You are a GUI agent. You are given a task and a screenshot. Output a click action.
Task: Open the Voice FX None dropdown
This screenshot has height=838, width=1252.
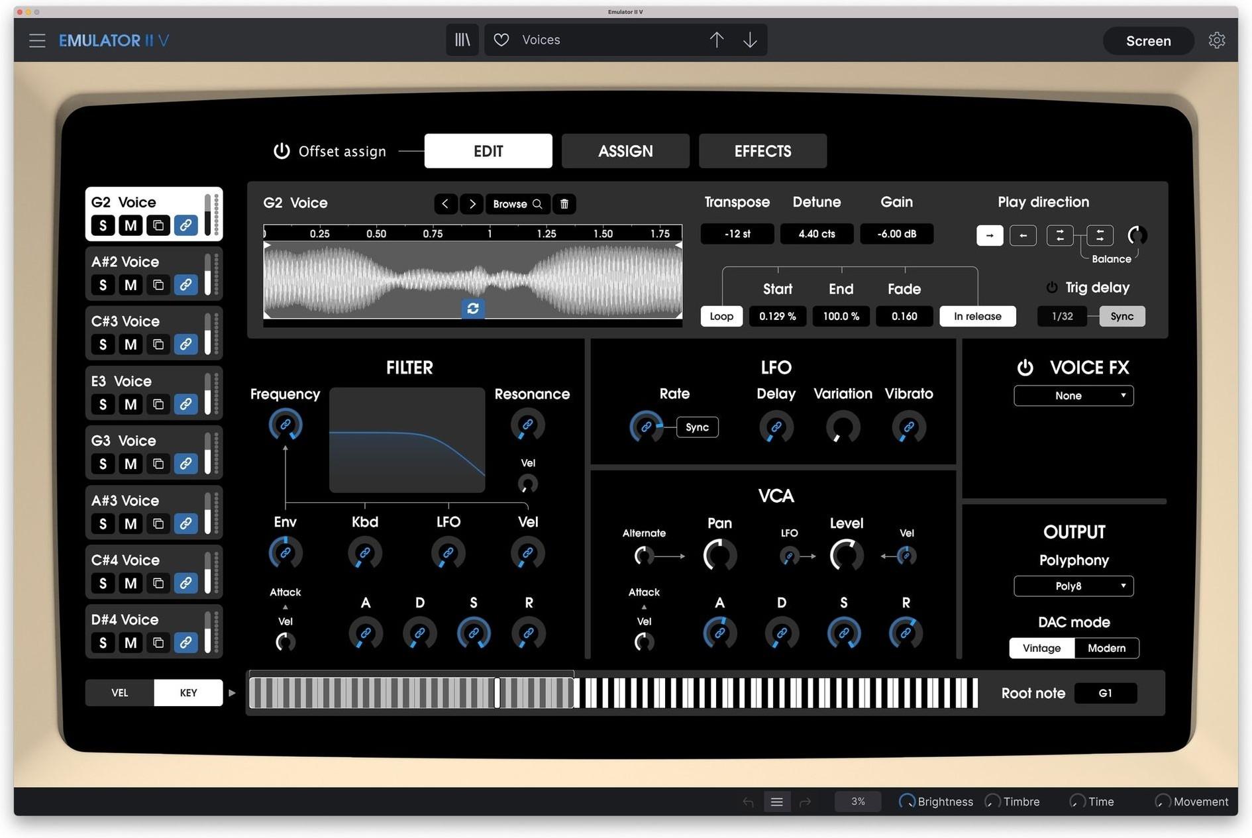(1073, 395)
